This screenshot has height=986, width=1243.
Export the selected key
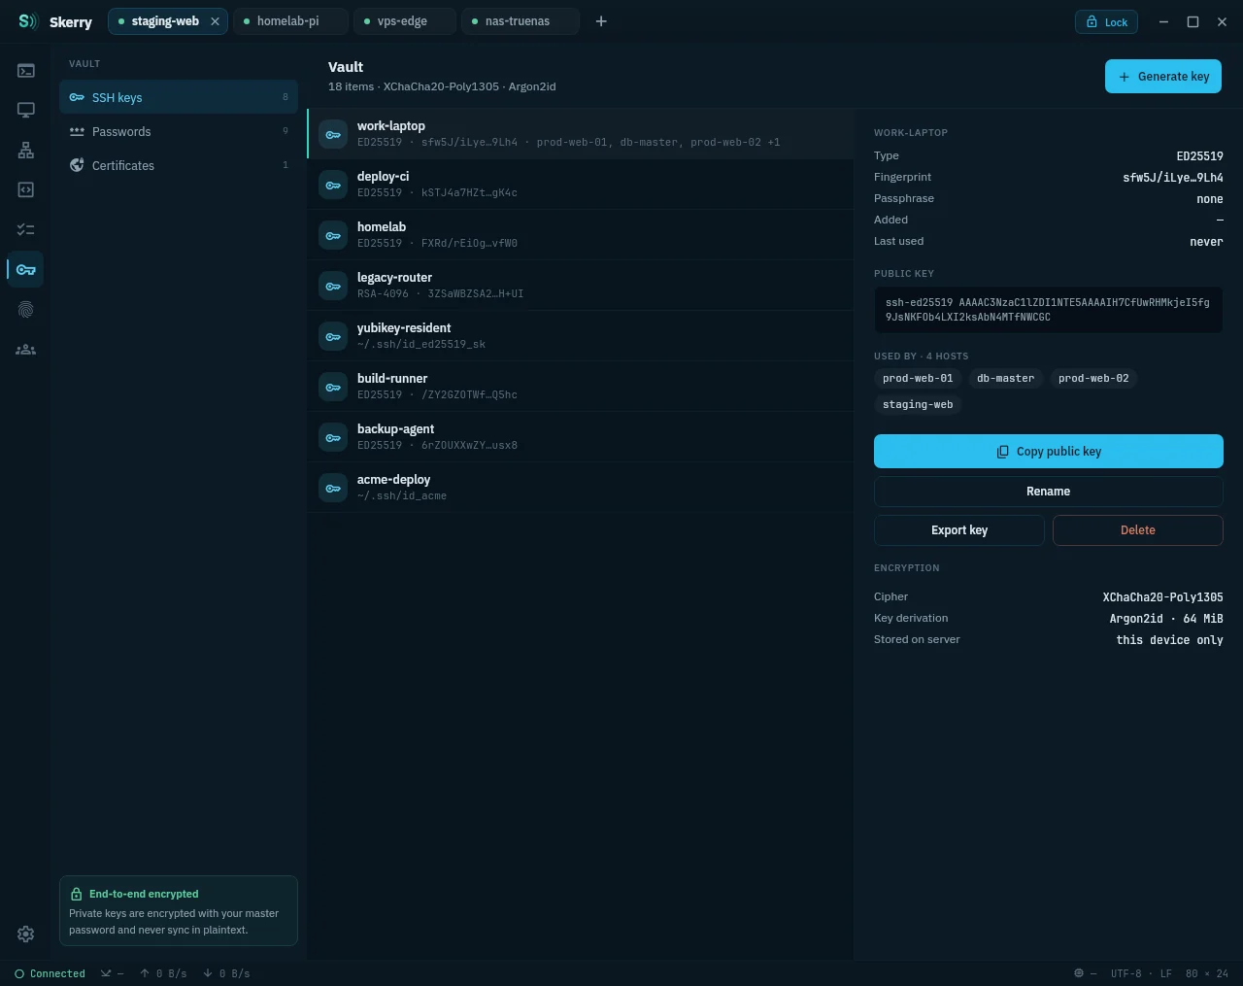(x=959, y=530)
